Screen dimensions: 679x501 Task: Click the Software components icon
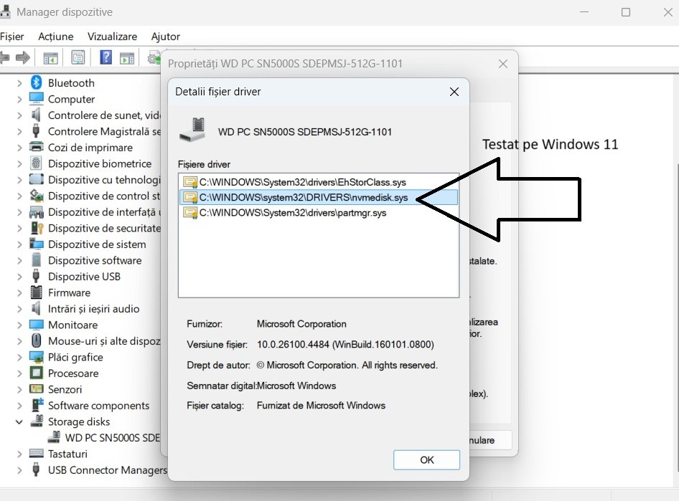coord(37,405)
